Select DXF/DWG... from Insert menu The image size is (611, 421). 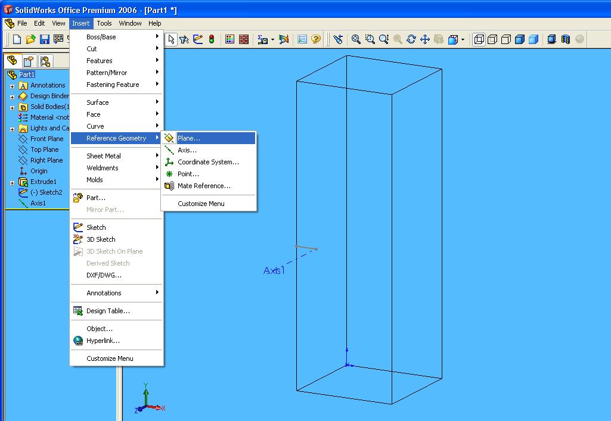(116, 275)
